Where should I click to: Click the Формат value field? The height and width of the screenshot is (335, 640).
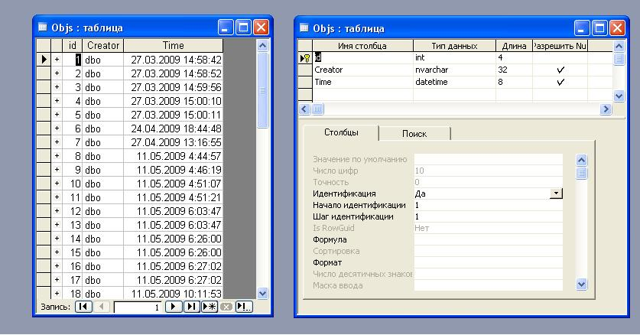[488, 262]
